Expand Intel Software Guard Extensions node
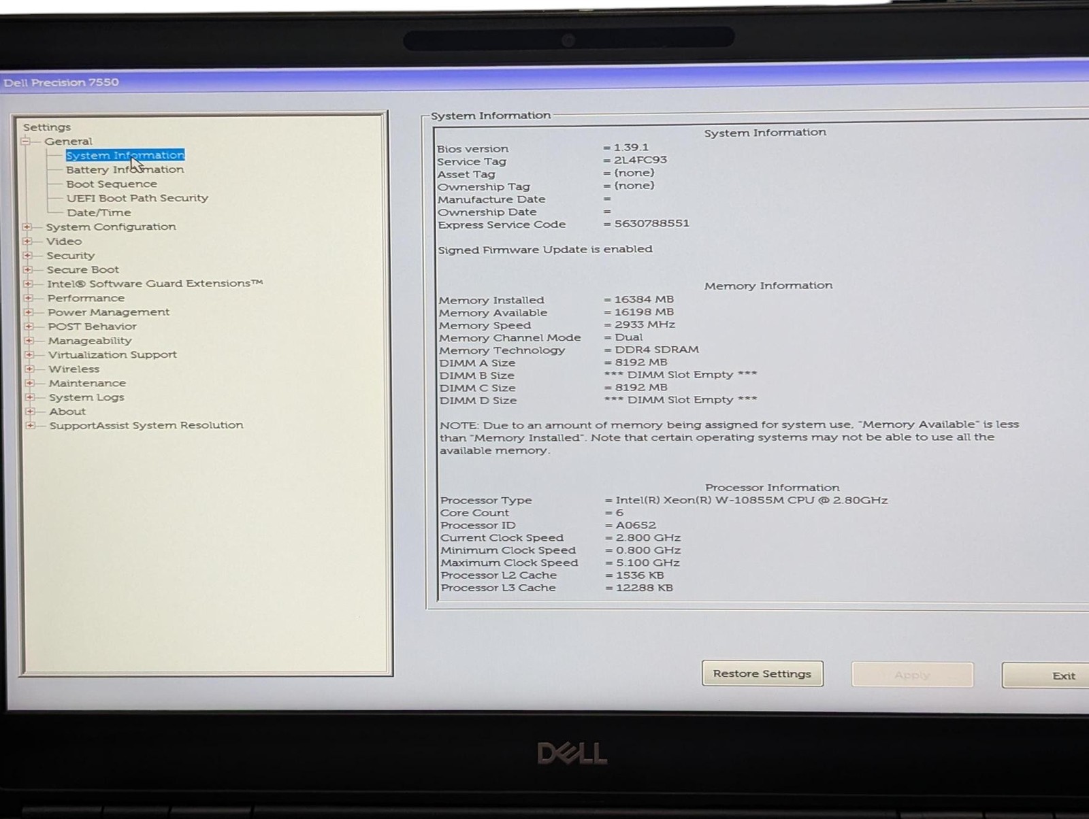Image resolution: width=1089 pixels, height=819 pixels. [x=28, y=284]
